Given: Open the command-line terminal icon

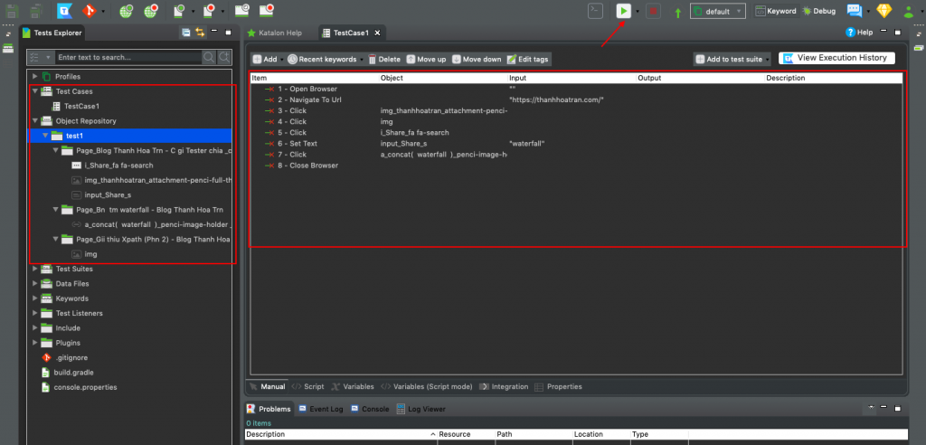Looking at the screenshot, I should pos(595,11).
